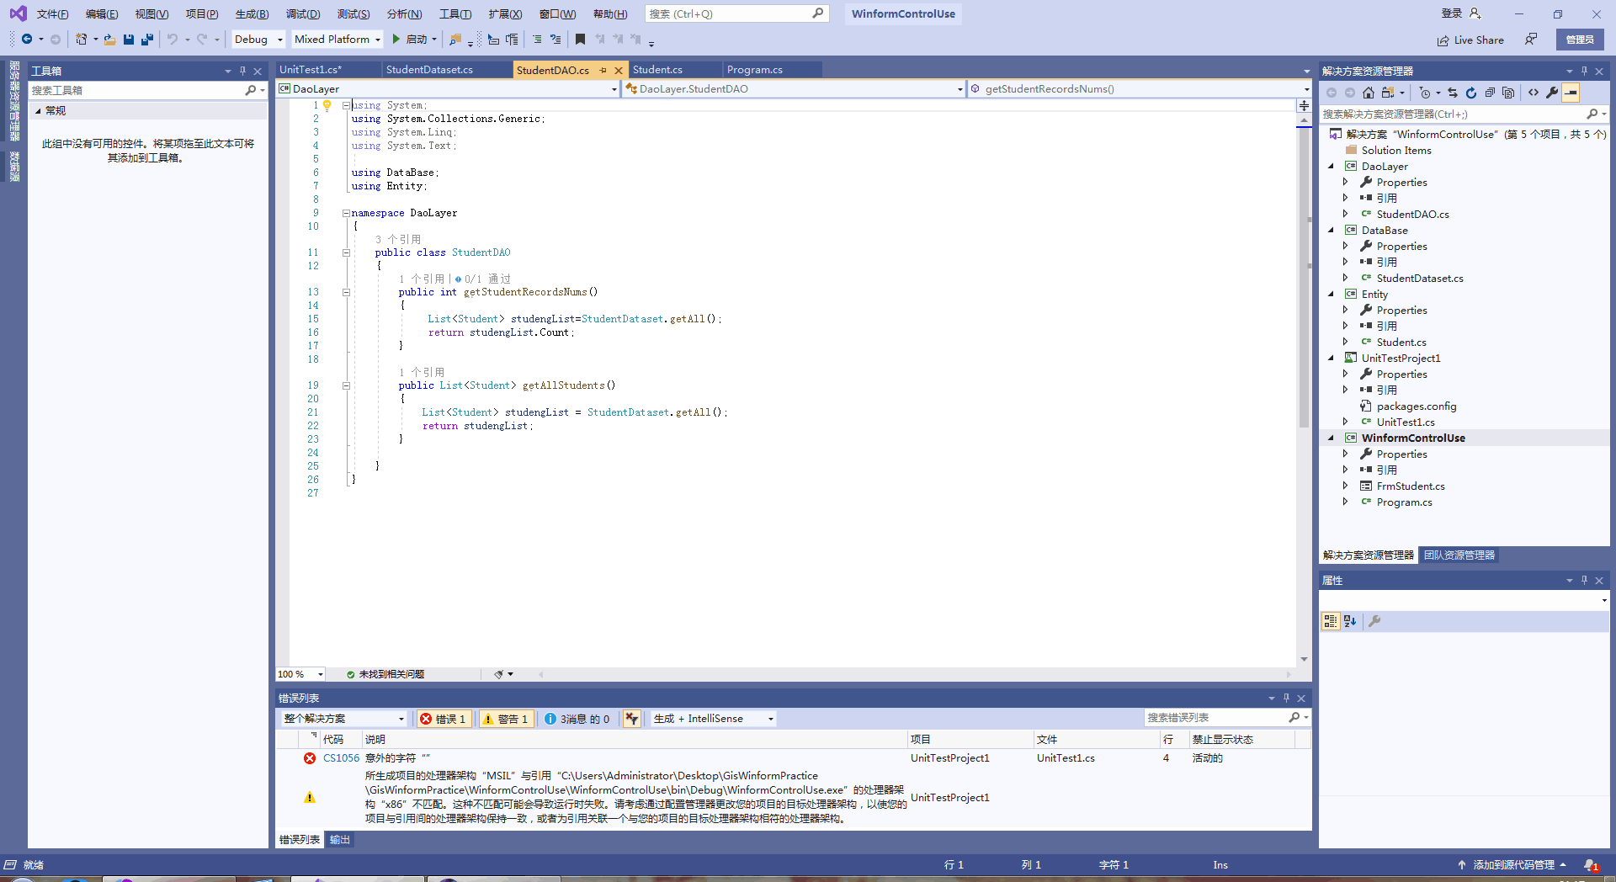Click the send feedback icon near Live Share
Screen dimensions: 1616x882
coord(1531,40)
